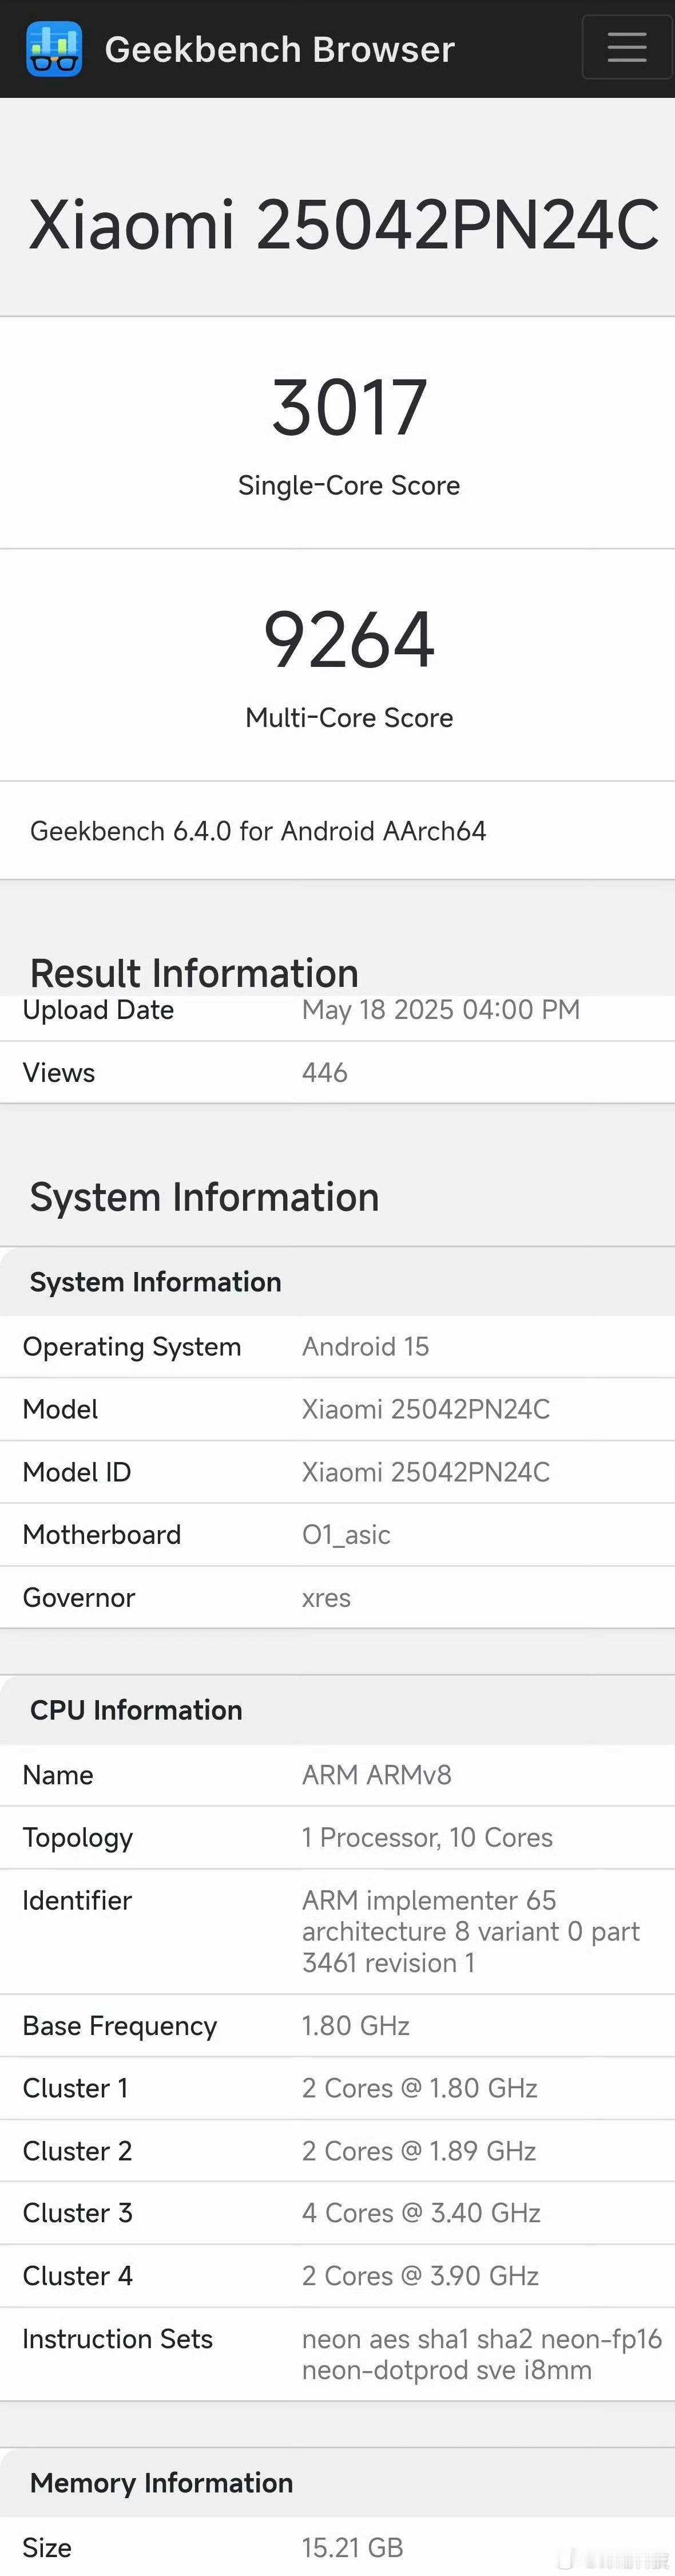Open the hamburger navigation menu
Image resolution: width=675 pixels, height=2576 pixels.
[x=626, y=48]
